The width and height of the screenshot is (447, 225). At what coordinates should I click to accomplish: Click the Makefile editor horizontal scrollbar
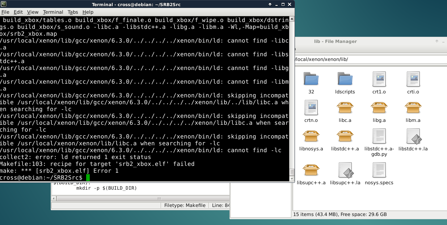point(140,199)
